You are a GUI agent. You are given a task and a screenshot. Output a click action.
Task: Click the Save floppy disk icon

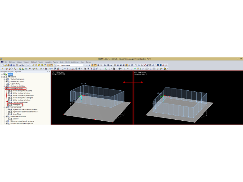pyautogui.click(x=14, y=65)
